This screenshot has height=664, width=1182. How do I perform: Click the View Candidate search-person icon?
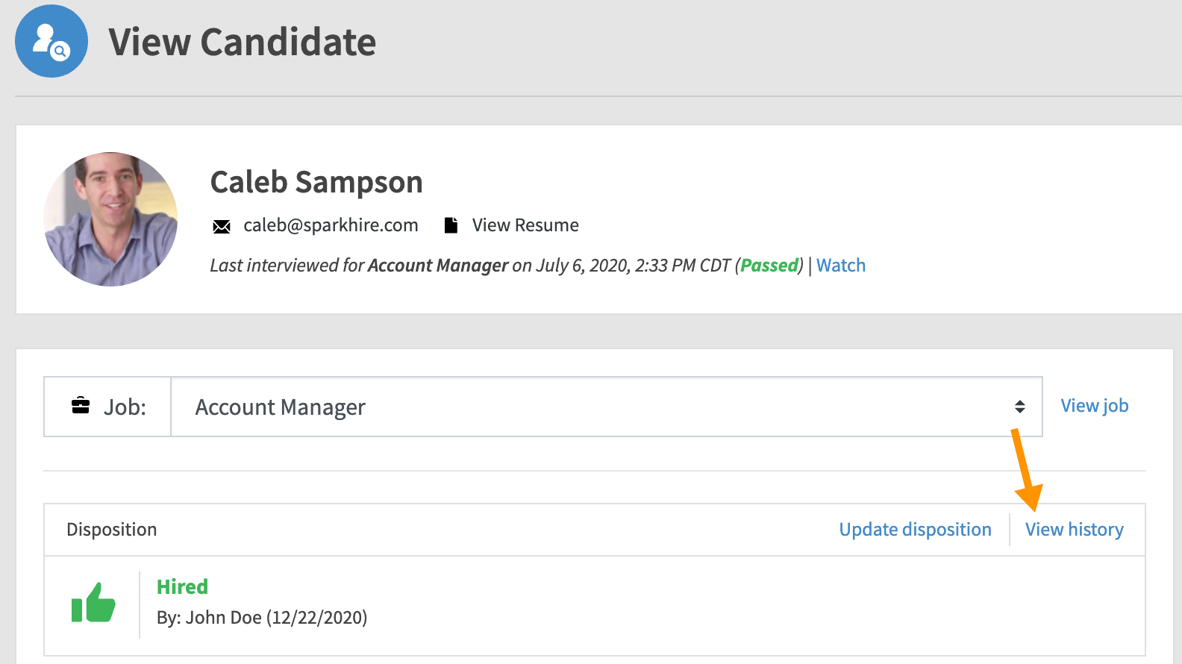tap(51, 41)
